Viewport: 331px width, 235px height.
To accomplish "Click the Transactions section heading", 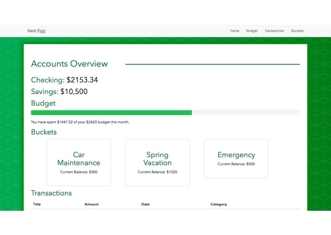I will point(51,193).
